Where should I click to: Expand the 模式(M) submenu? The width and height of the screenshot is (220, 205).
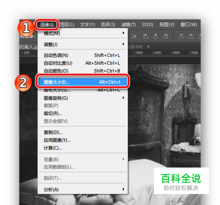click(x=83, y=34)
